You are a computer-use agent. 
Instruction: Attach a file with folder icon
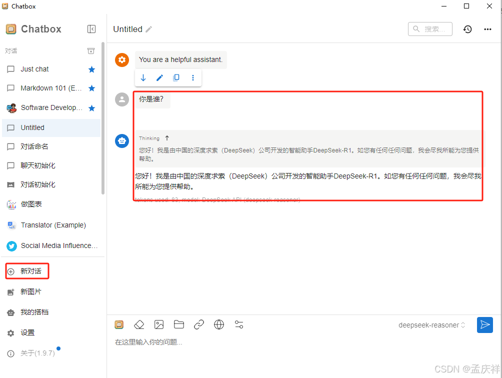(179, 324)
